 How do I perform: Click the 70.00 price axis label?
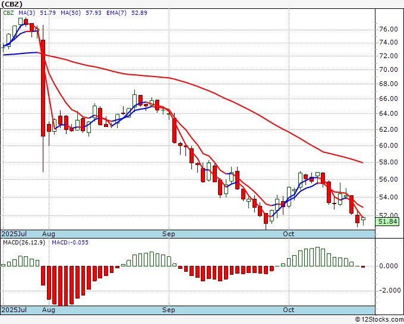click(389, 69)
